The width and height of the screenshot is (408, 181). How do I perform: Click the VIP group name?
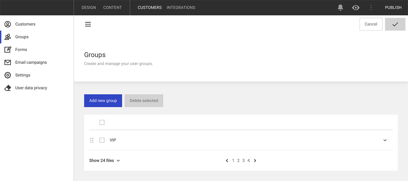(x=113, y=140)
